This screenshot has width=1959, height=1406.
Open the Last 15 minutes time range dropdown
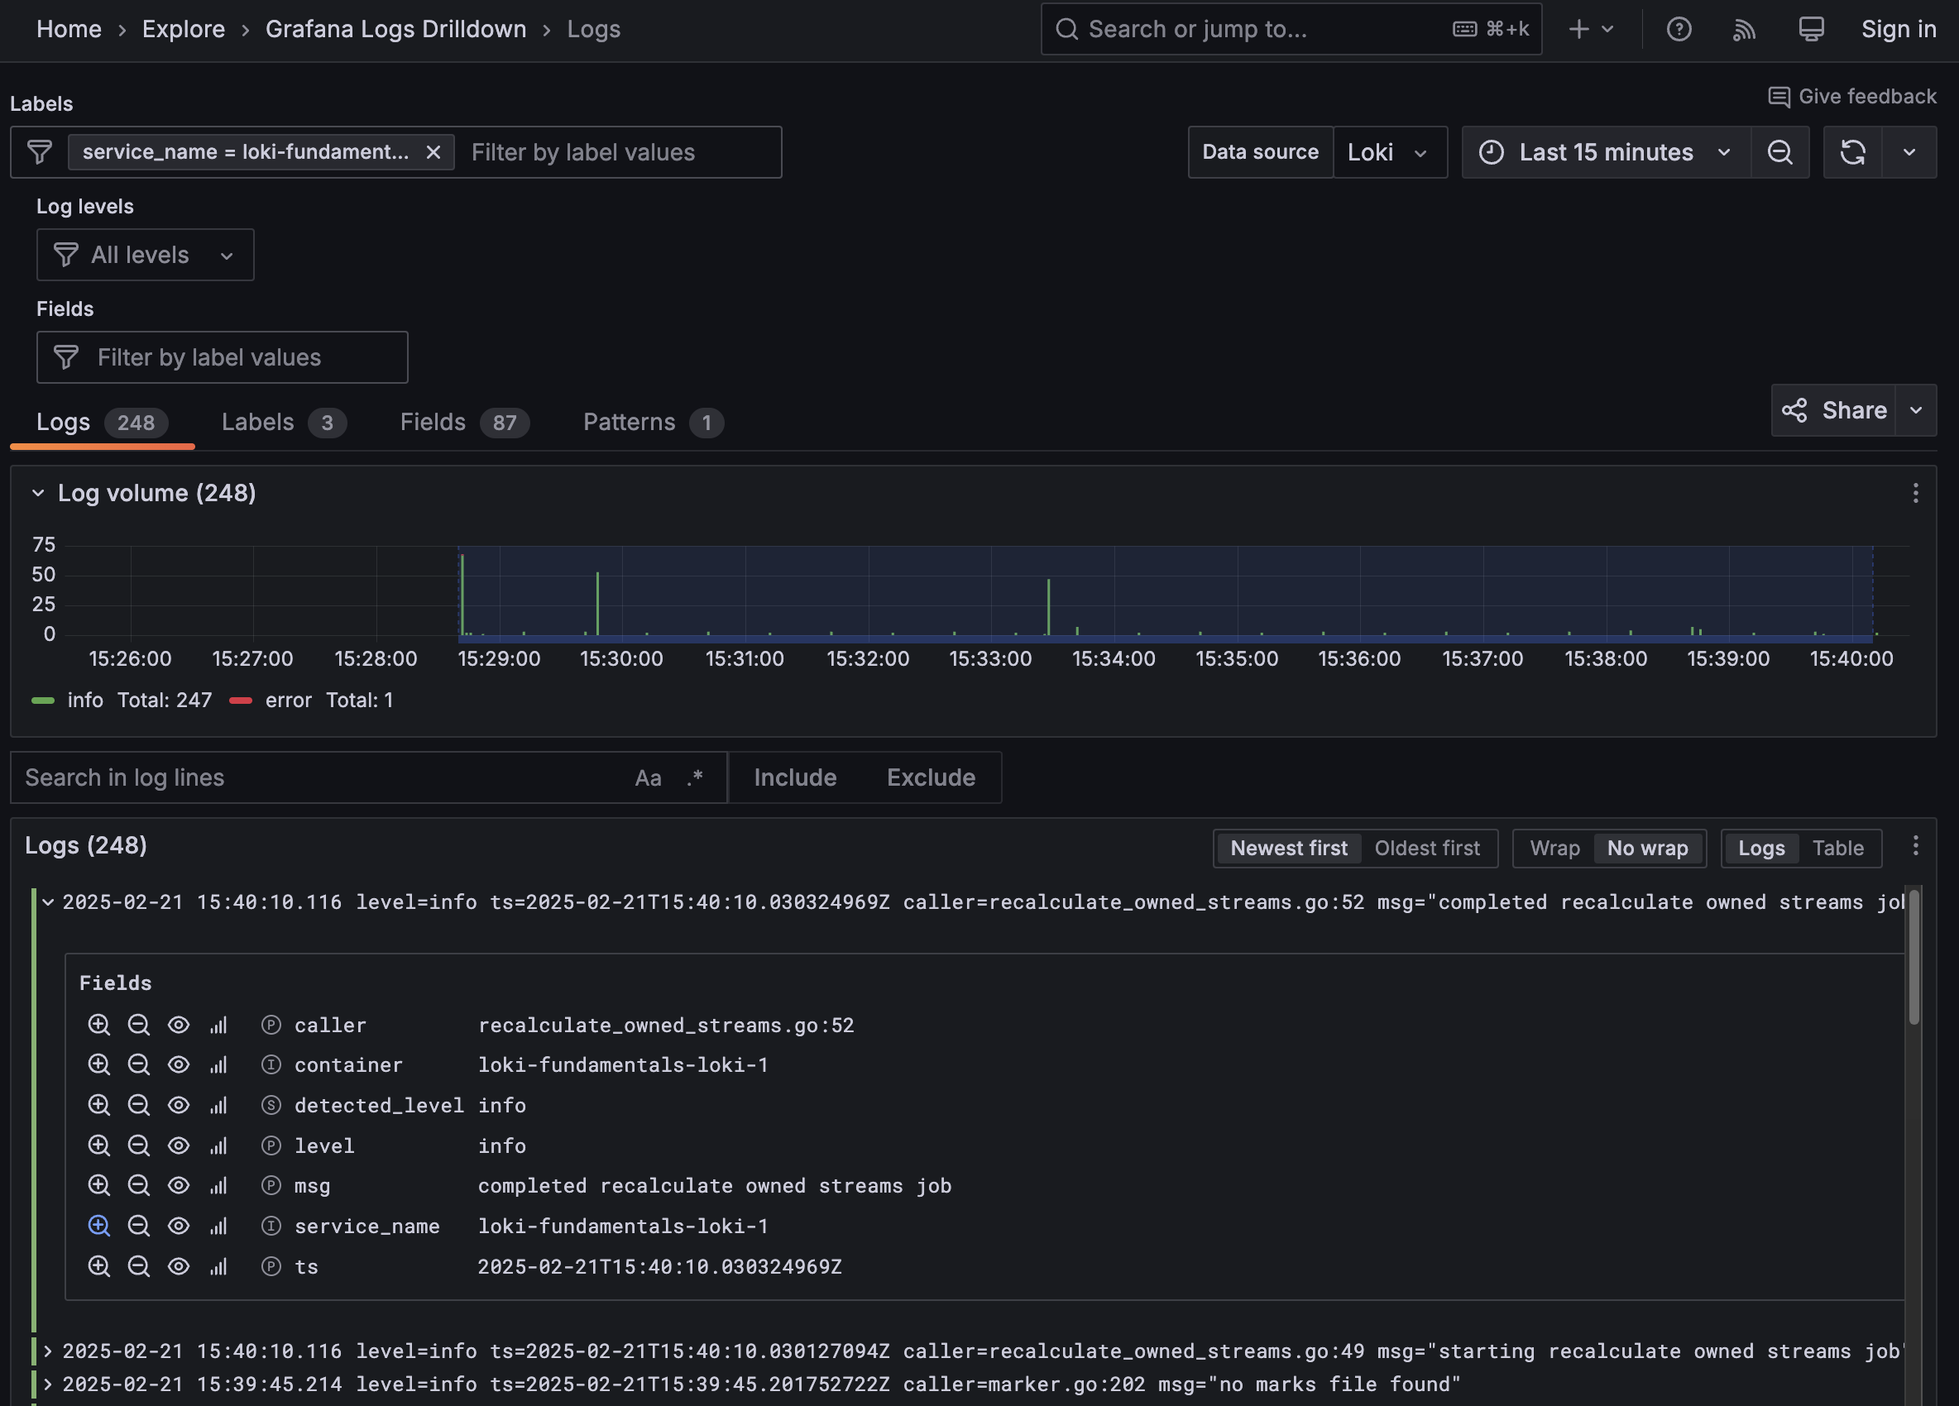tap(1606, 152)
